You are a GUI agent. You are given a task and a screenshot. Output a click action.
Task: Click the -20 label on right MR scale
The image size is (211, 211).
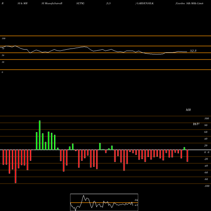click(x=206, y=159)
